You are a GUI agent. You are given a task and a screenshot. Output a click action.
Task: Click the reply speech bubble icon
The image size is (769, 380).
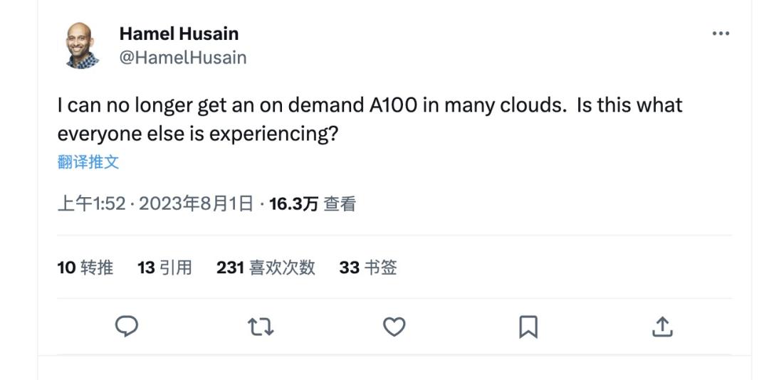click(x=127, y=326)
